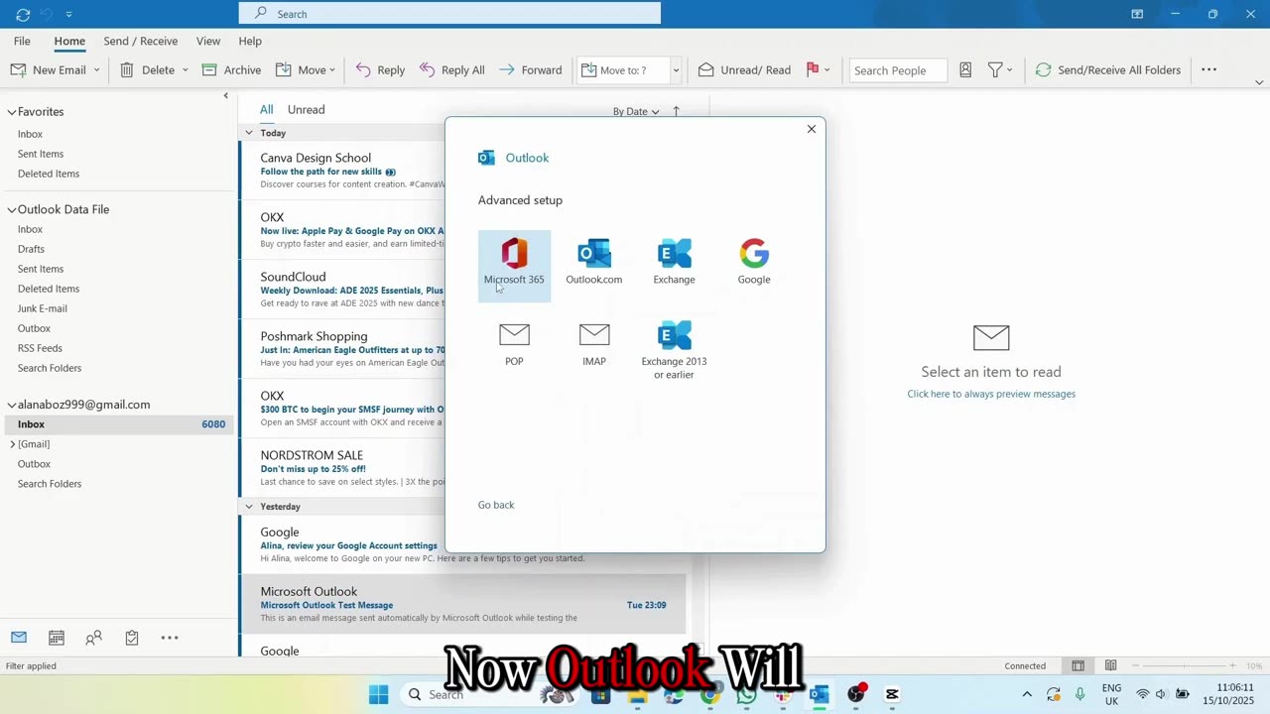The width and height of the screenshot is (1270, 714).
Task: Click here to always preview messages
Action: 991,394
